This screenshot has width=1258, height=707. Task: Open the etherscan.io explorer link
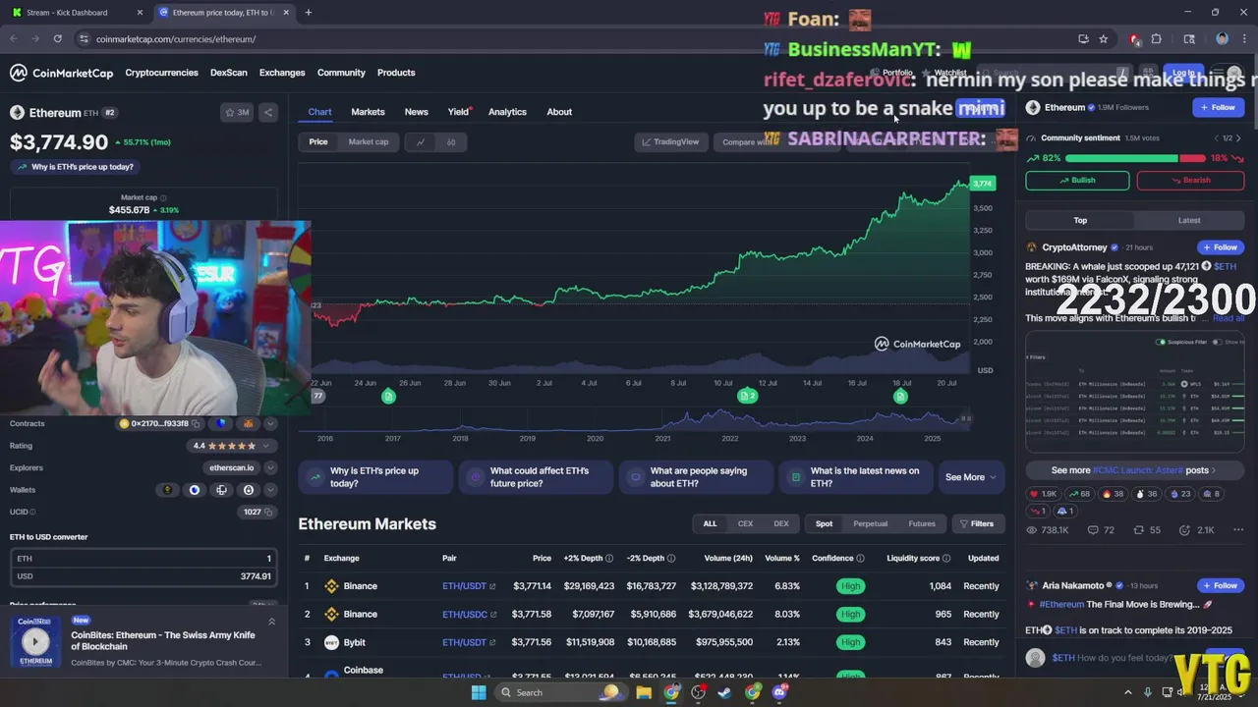[231, 468]
